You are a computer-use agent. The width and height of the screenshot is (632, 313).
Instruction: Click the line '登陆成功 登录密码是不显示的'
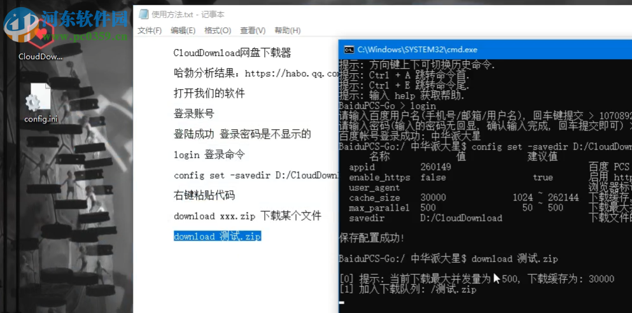[242, 134]
